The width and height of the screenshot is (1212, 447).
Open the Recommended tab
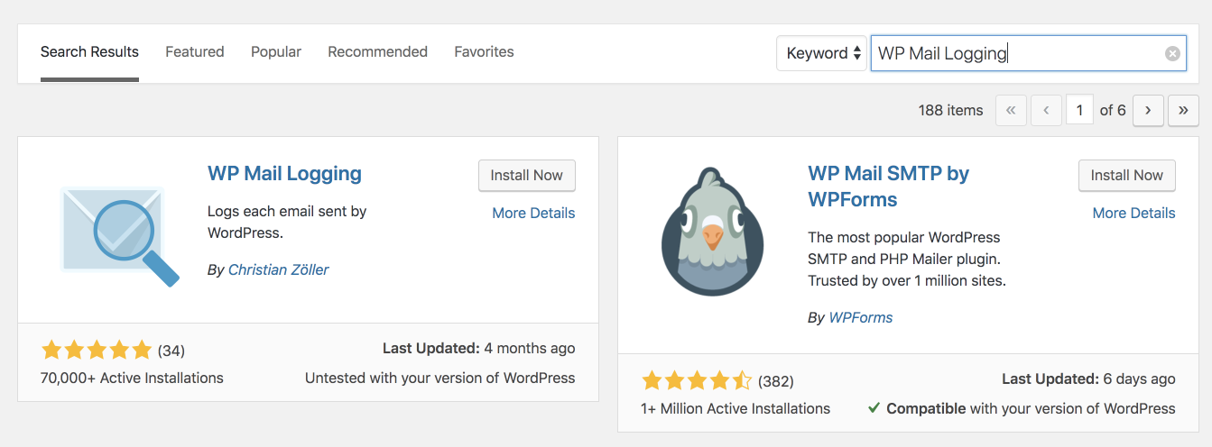click(377, 52)
